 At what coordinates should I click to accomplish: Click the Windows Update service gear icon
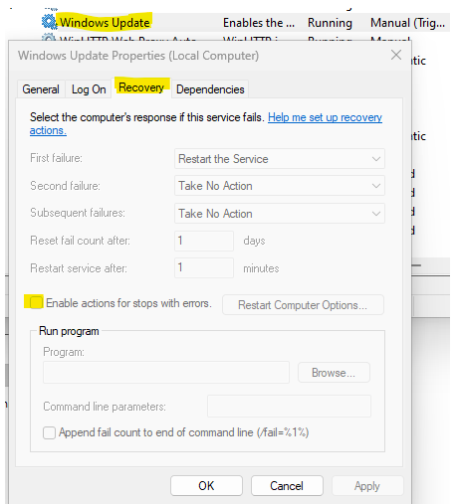click(49, 22)
